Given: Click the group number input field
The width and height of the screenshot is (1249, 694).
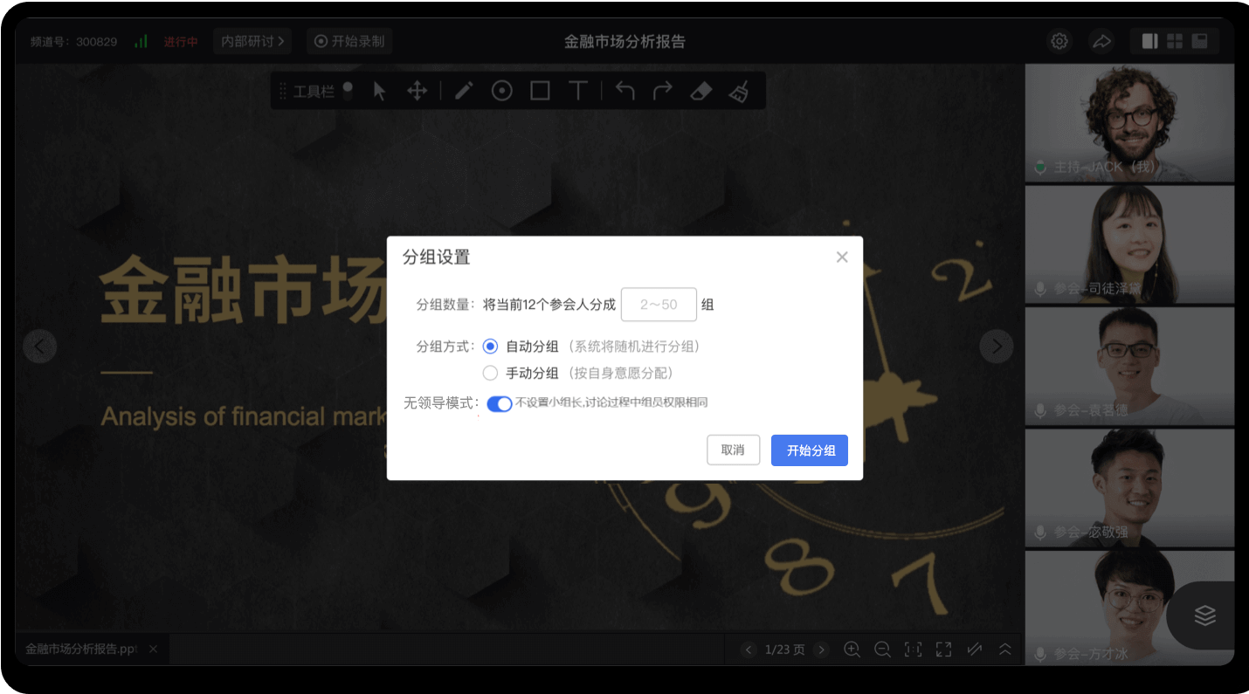Looking at the screenshot, I should coord(659,305).
